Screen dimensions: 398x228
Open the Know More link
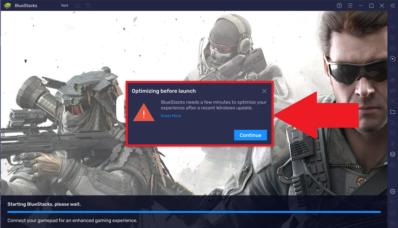[x=171, y=116]
